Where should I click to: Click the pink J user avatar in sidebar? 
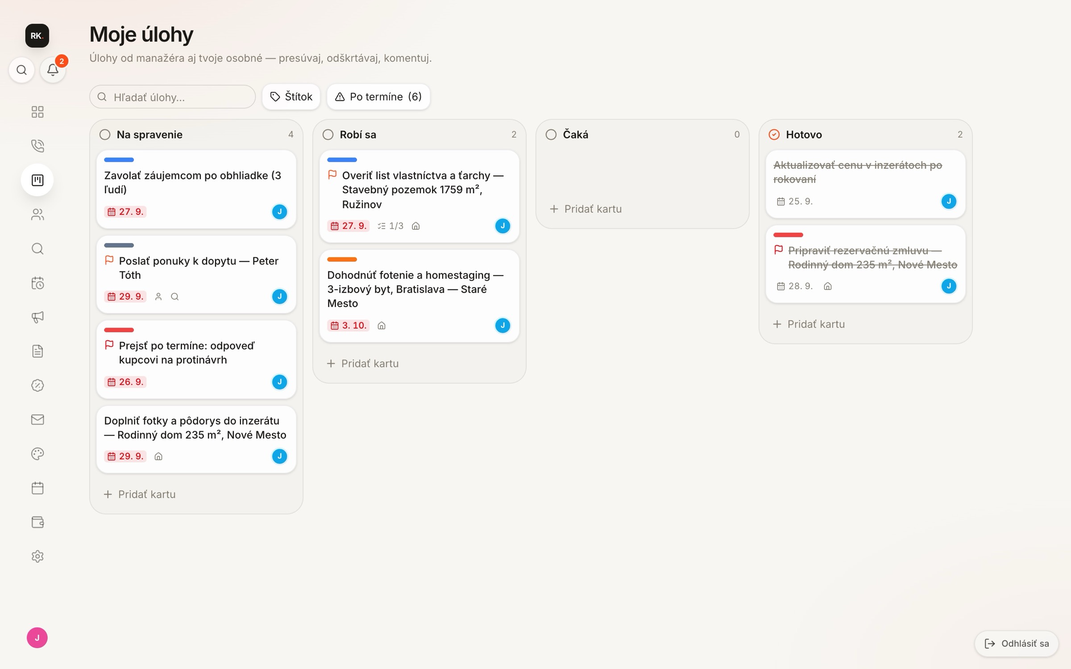tap(37, 638)
